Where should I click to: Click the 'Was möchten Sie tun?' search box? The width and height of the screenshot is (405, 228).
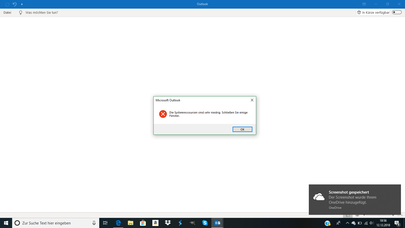(x=42, y=12)
